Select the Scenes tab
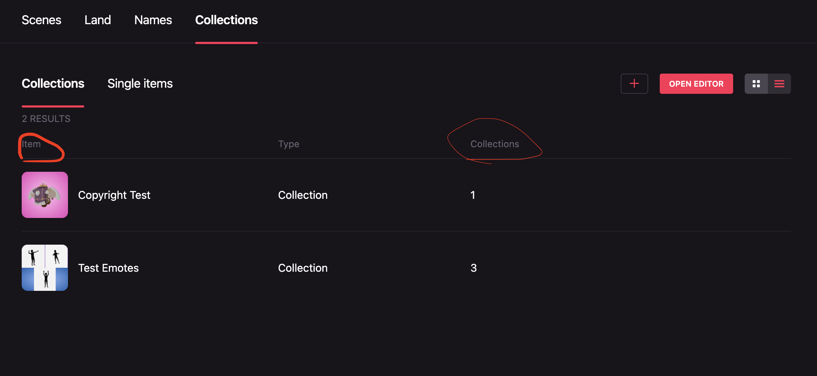This screenshot has height=376, width=817. tap(41, 20)
